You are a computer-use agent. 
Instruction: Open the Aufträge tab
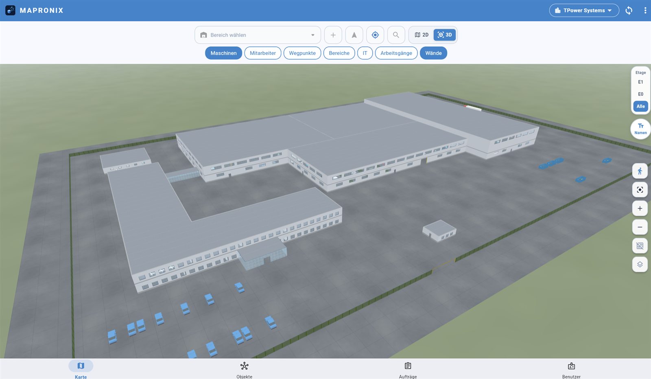[x=408, y=370]
